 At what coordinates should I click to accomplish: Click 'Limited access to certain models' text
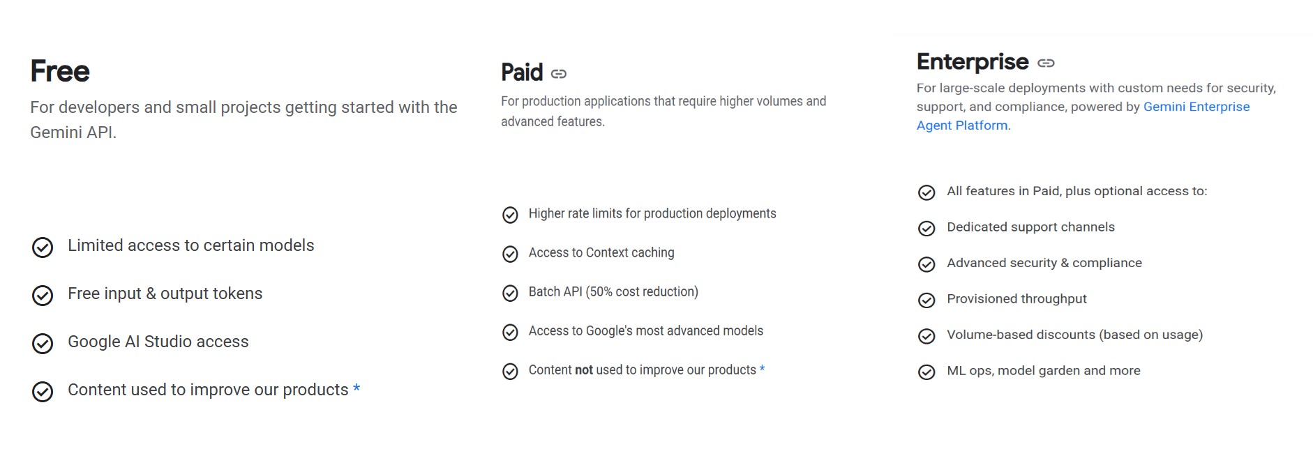pyautogui.click(x=190, y=245)
